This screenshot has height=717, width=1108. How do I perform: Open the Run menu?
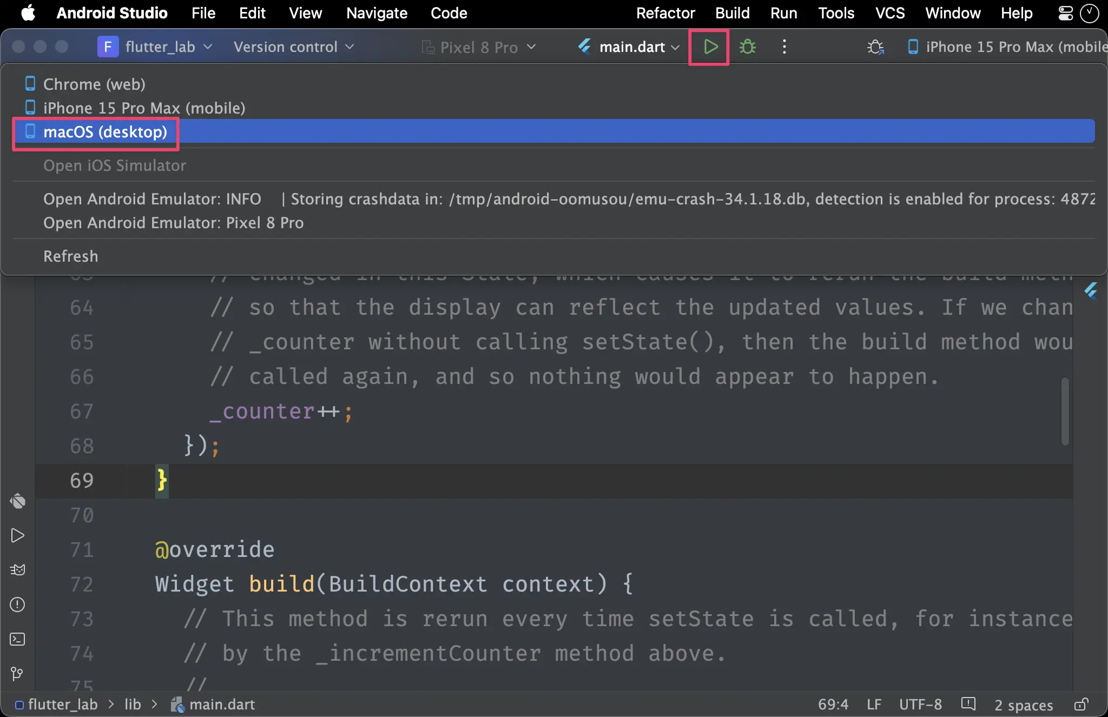(x=783, y=13)
